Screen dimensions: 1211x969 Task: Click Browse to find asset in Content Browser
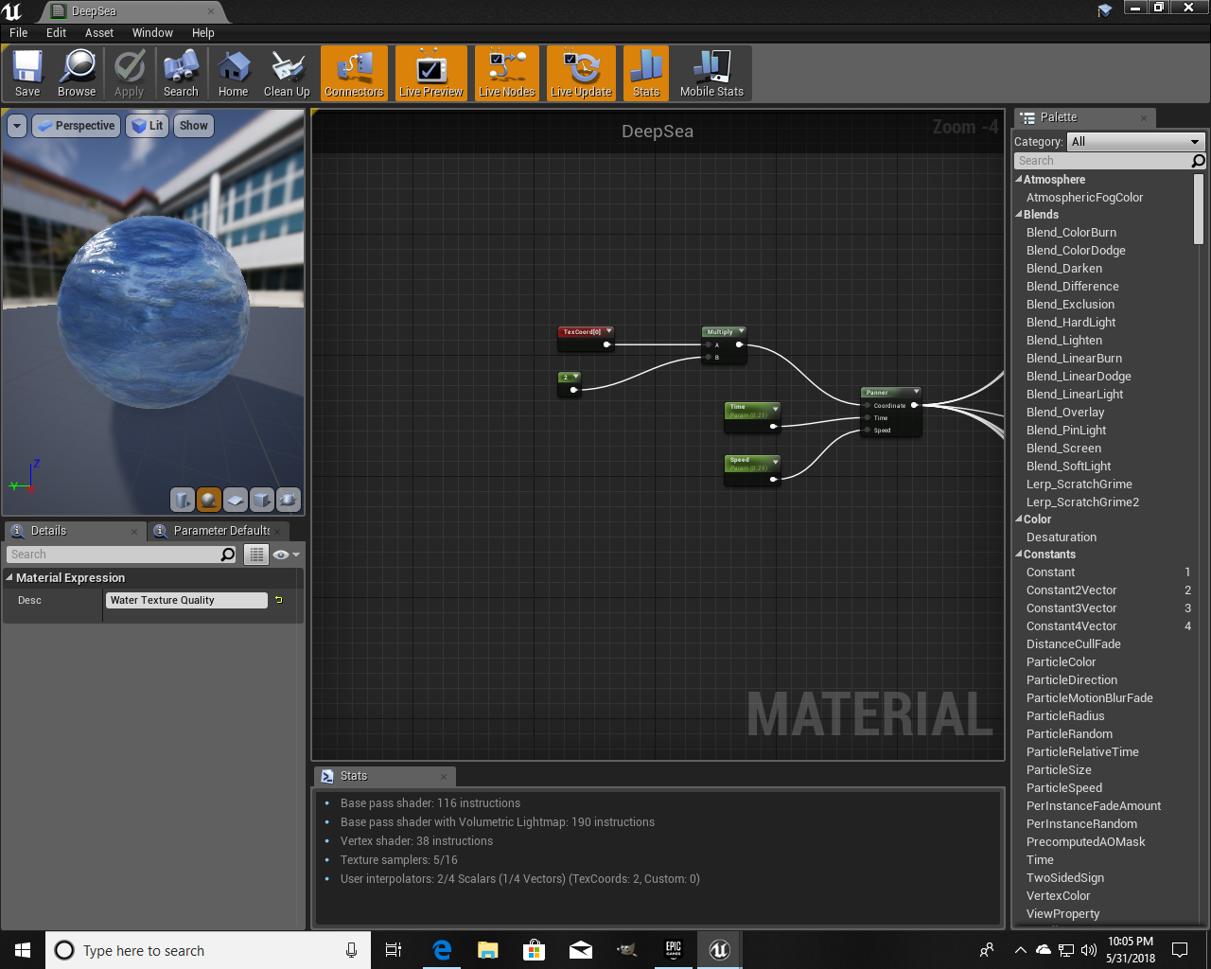(77, 74)
